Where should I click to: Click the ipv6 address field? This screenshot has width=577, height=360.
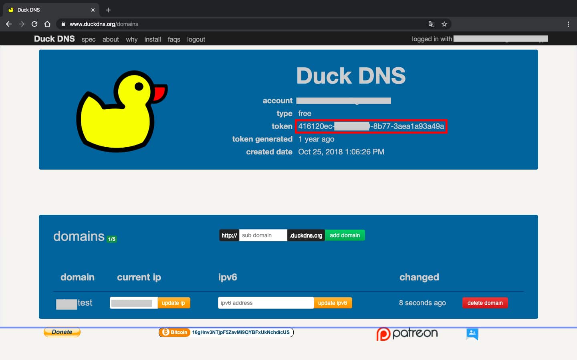[x=266, y=303]
